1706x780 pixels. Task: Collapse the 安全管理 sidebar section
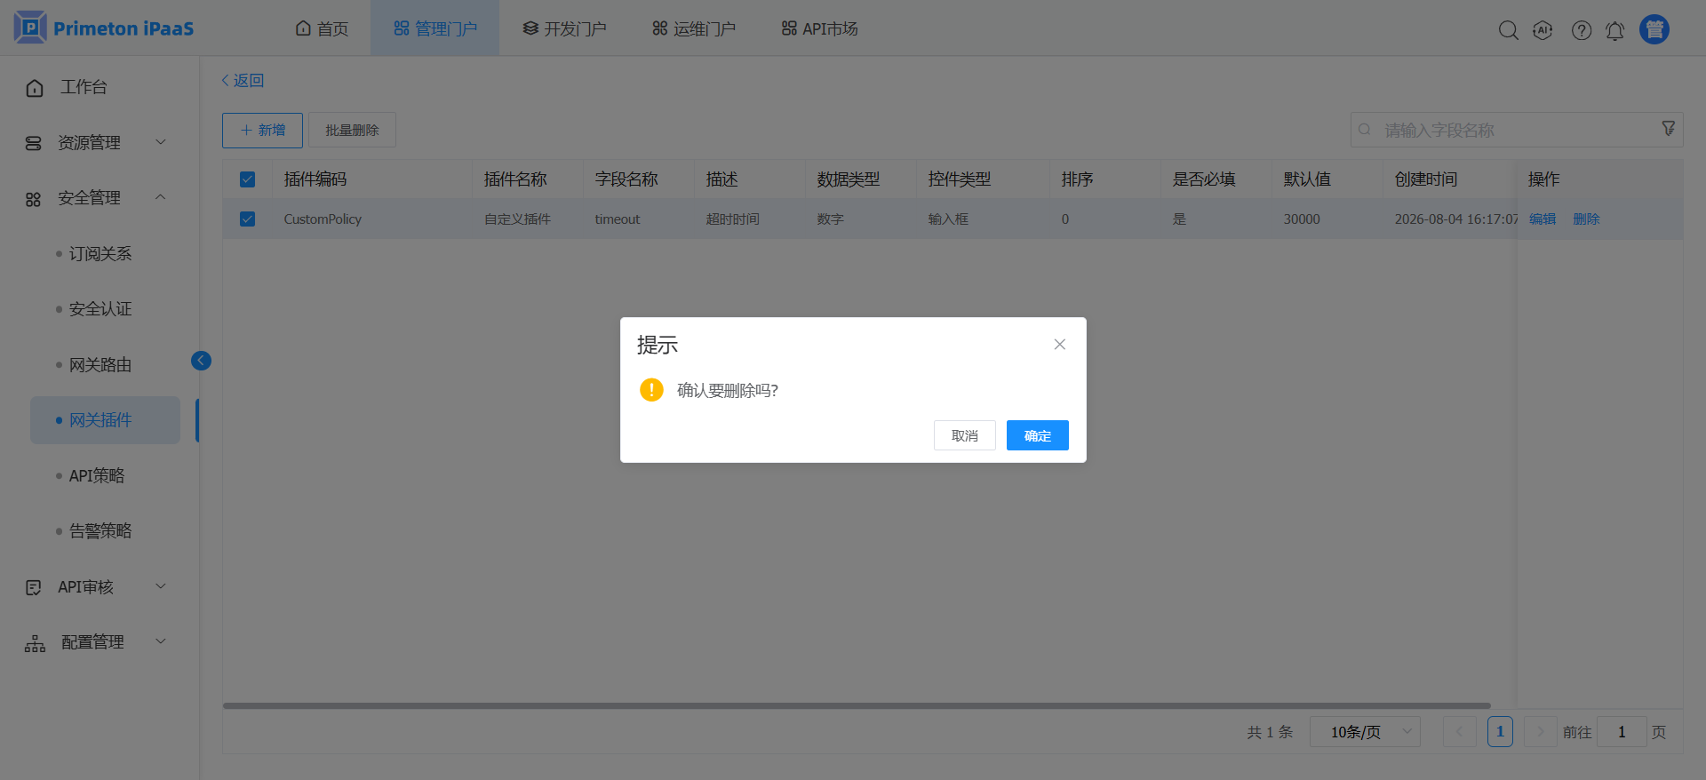pos(96,198)
